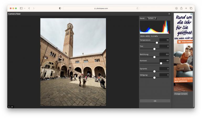Click the Sättigung value field
This screenshot has width=202, height=118.
tap(164, 75)
